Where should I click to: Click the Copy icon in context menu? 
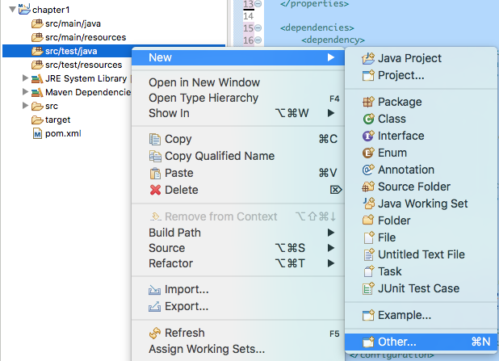155,139
